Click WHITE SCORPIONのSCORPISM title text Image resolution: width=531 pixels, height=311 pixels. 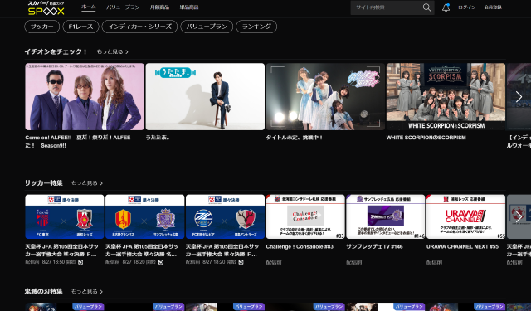426,138
